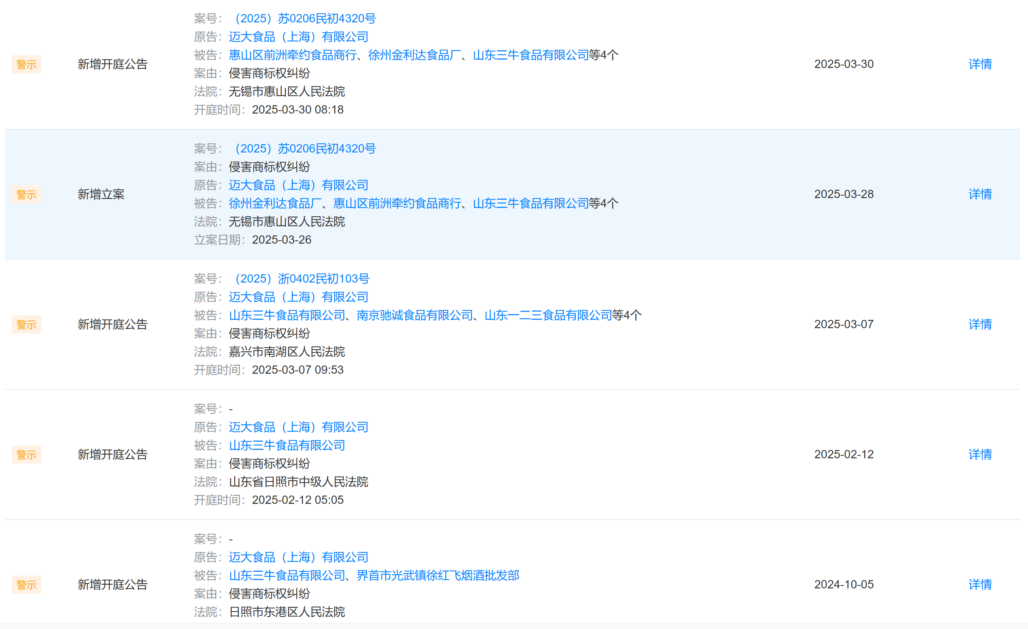
Task: Click the 警示 badge in the 新增立案 row
Action: [x=26, y=194]
